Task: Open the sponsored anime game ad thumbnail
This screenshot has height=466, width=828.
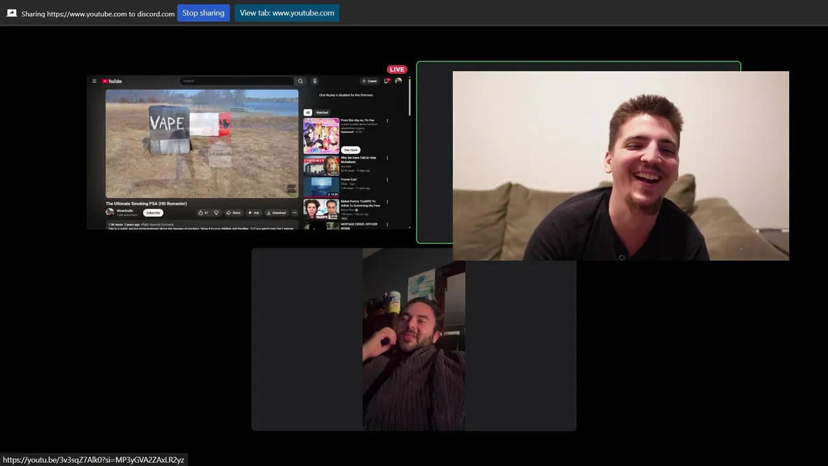Action: coord(321,135)
